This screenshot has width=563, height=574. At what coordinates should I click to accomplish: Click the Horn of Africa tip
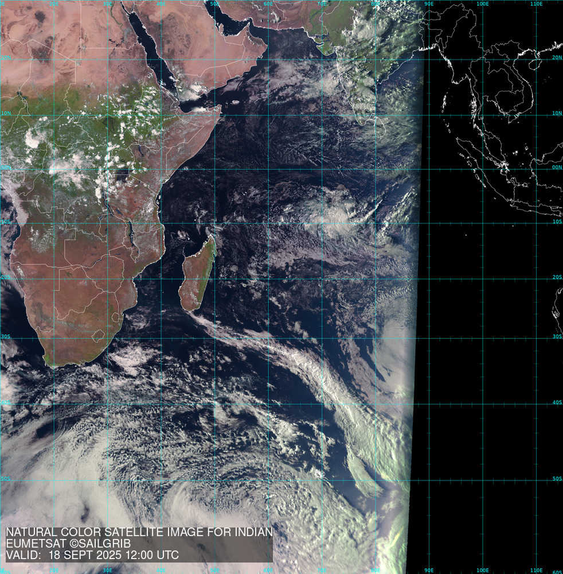[220, 107]
